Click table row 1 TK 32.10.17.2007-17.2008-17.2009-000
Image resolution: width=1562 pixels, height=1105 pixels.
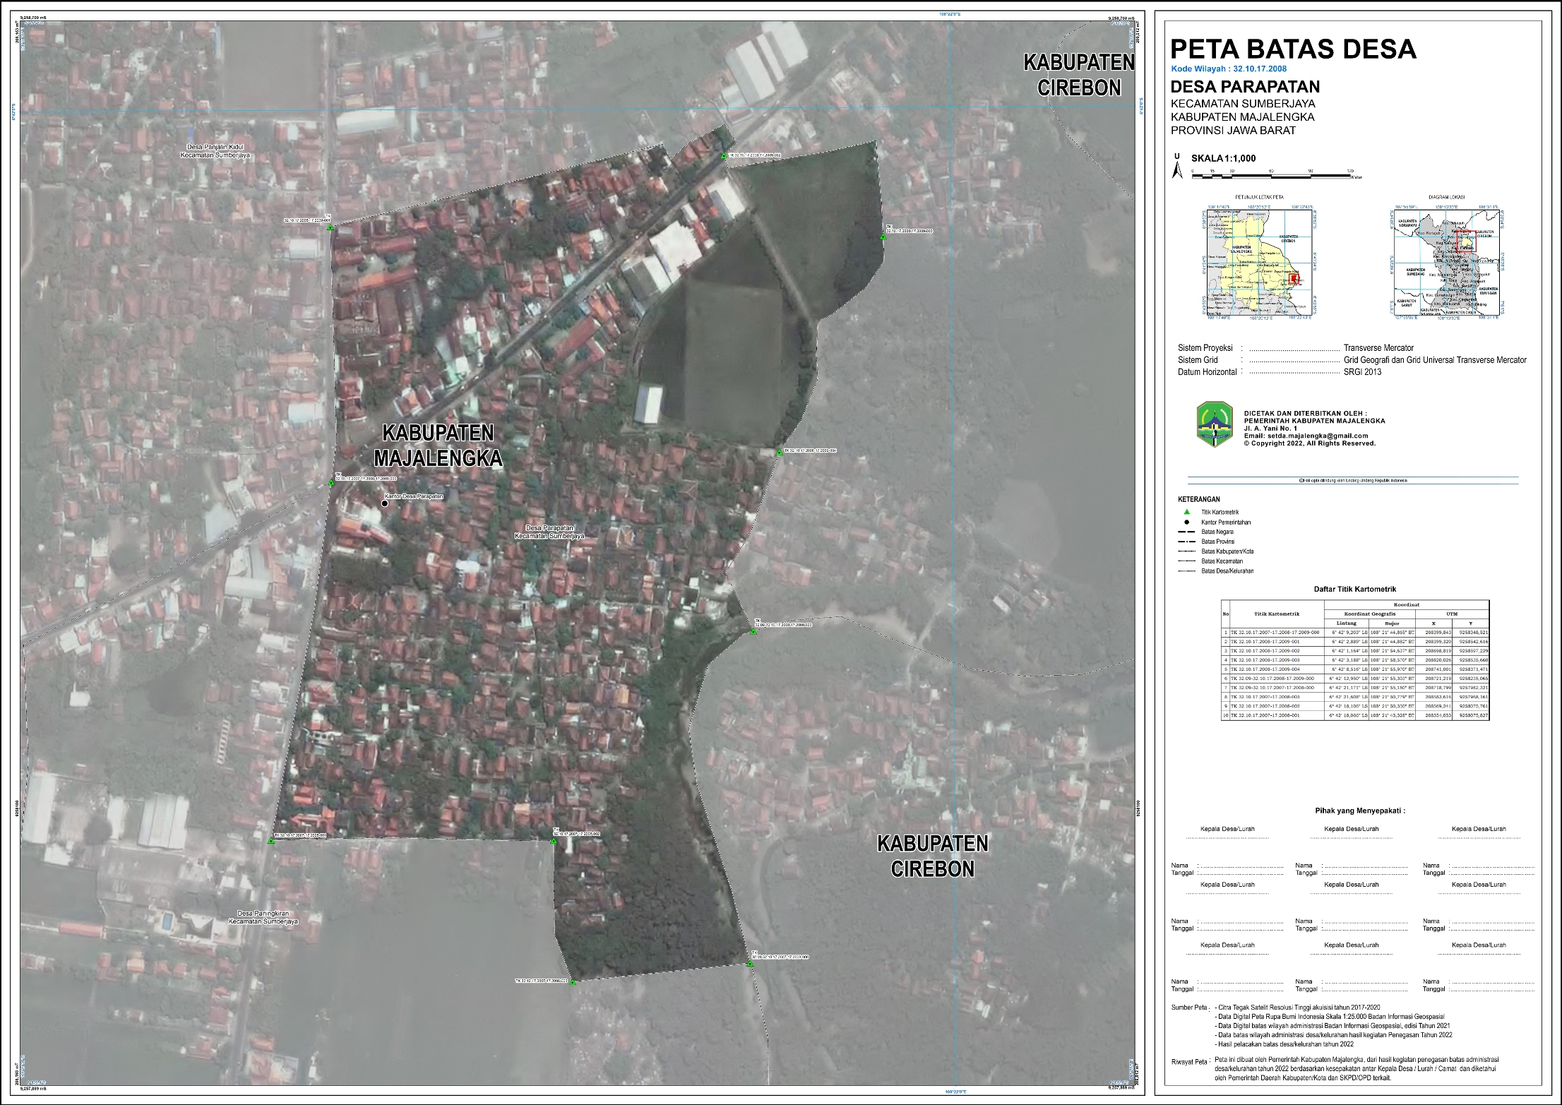pos(1355,633)
